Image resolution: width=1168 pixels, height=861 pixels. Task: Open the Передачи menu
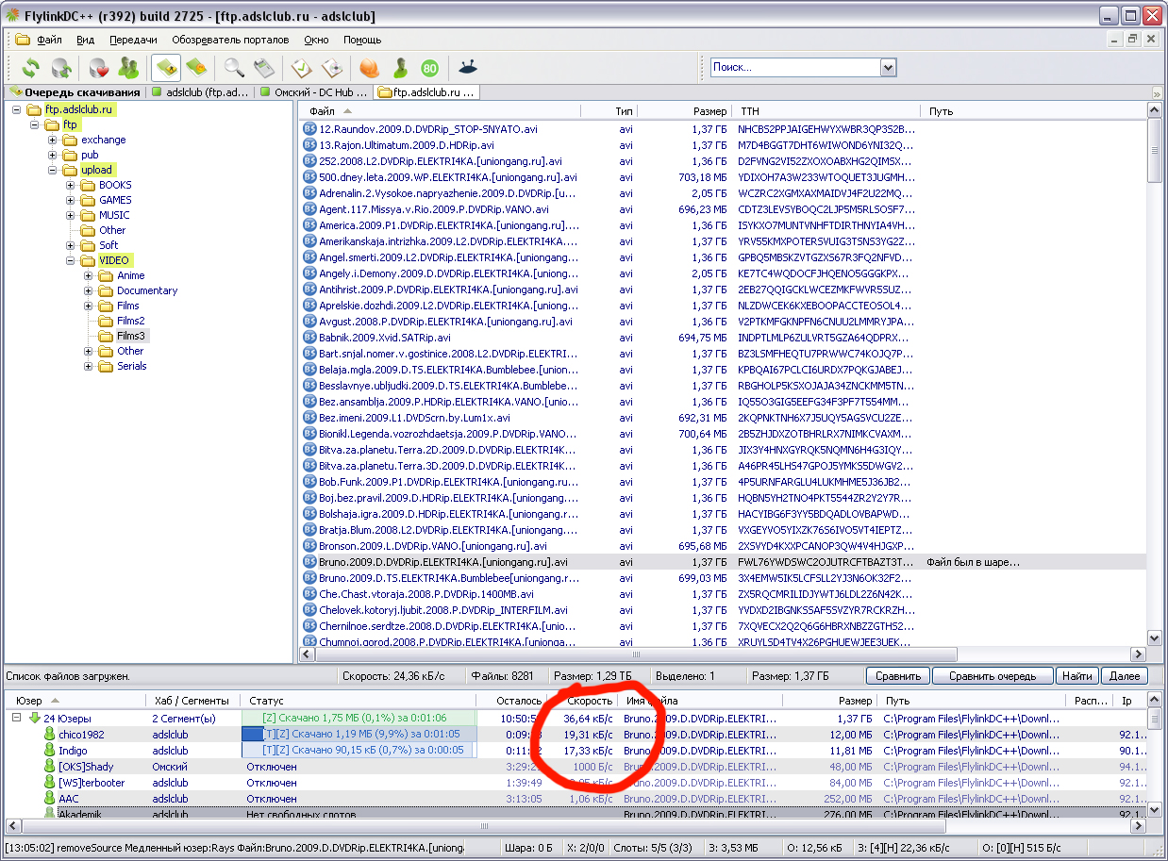tap(133, 41)
